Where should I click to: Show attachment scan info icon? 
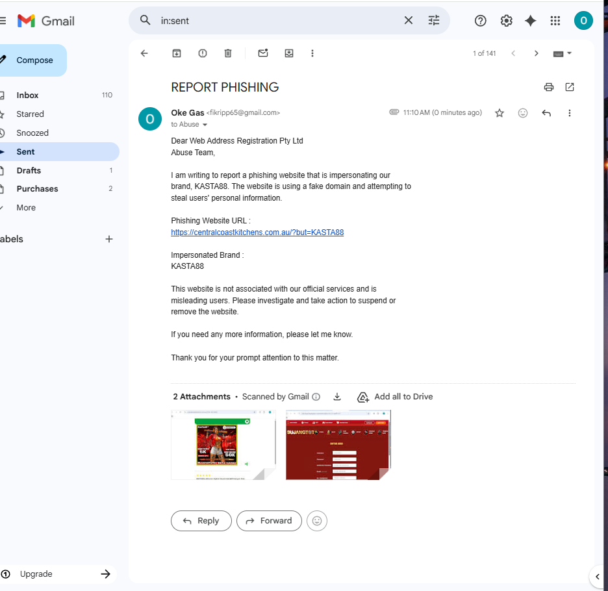coord(316,397)
